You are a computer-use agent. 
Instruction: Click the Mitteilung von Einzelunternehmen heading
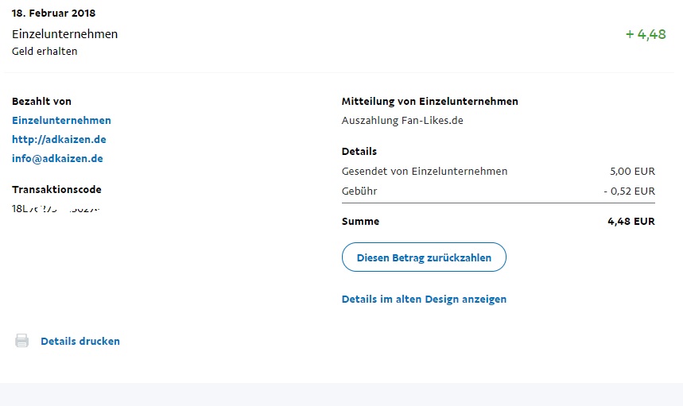point(429,102)
